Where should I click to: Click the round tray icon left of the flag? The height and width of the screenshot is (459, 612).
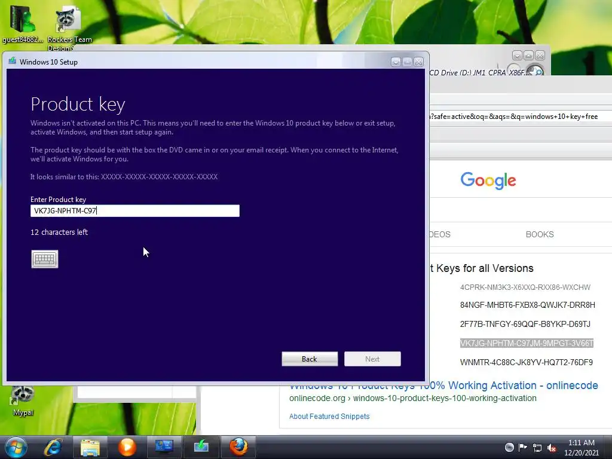point(509,447)
